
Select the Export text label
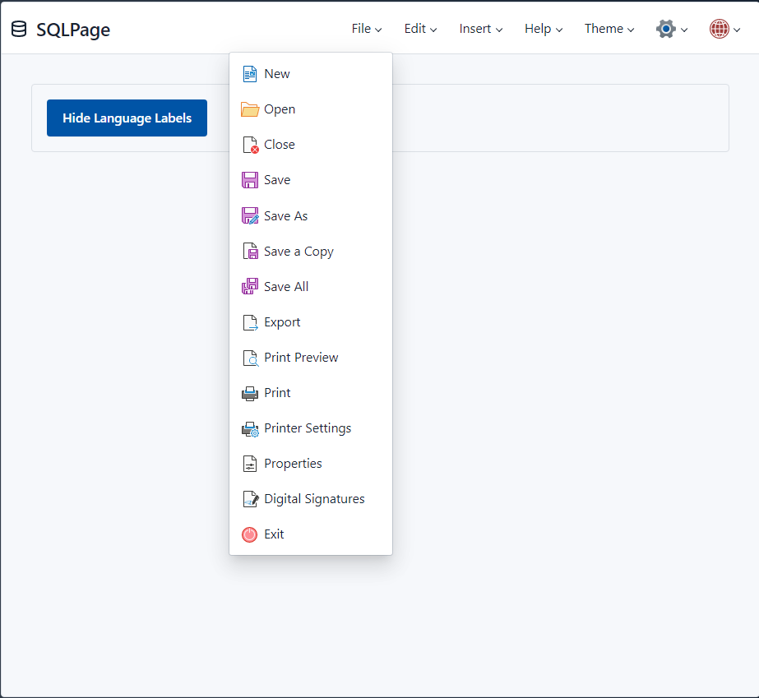tap(282, 322)
